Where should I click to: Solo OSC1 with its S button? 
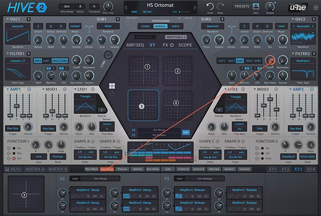tap(28, 19)
